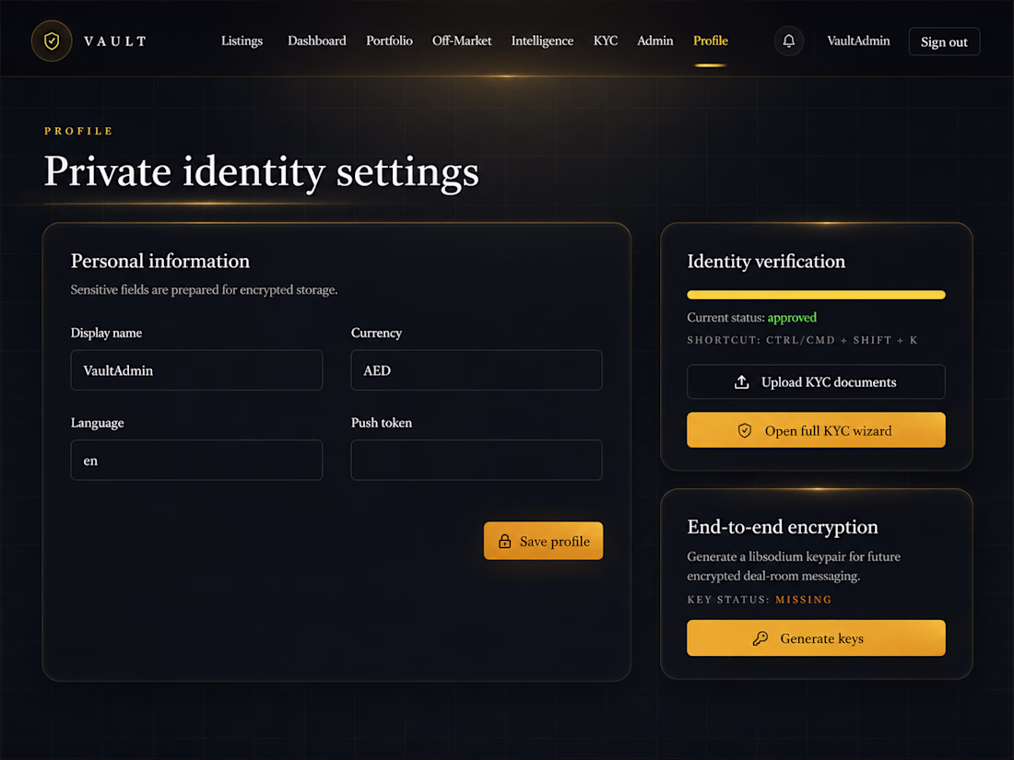Click the identity verification progress bar

click(816, 295)
